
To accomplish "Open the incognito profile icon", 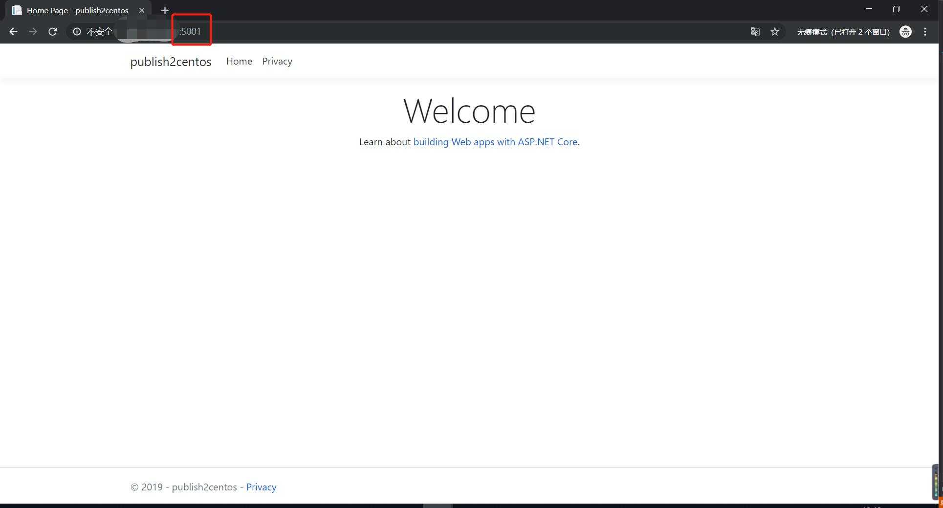I will coord(905,32).
